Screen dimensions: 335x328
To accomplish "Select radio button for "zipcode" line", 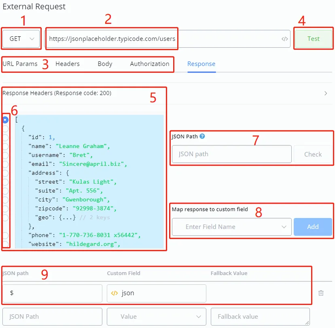I will [5, 209].
